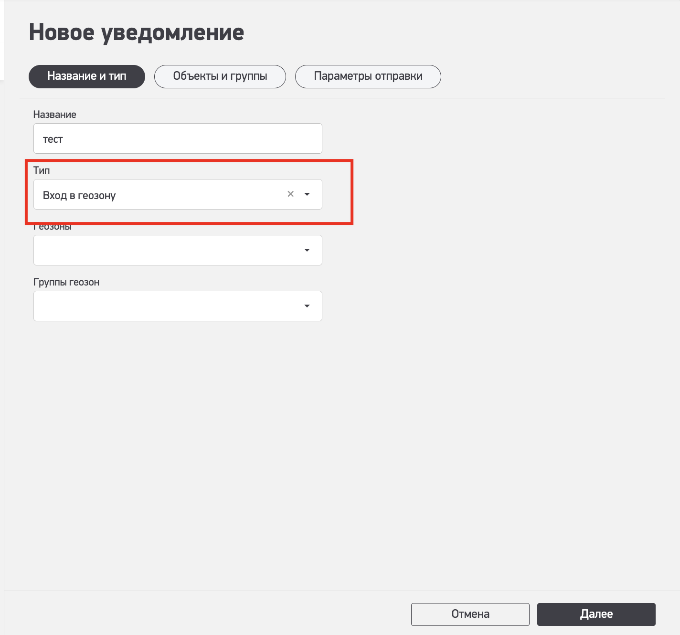Click the word тест in the name field

pos(53,139)
